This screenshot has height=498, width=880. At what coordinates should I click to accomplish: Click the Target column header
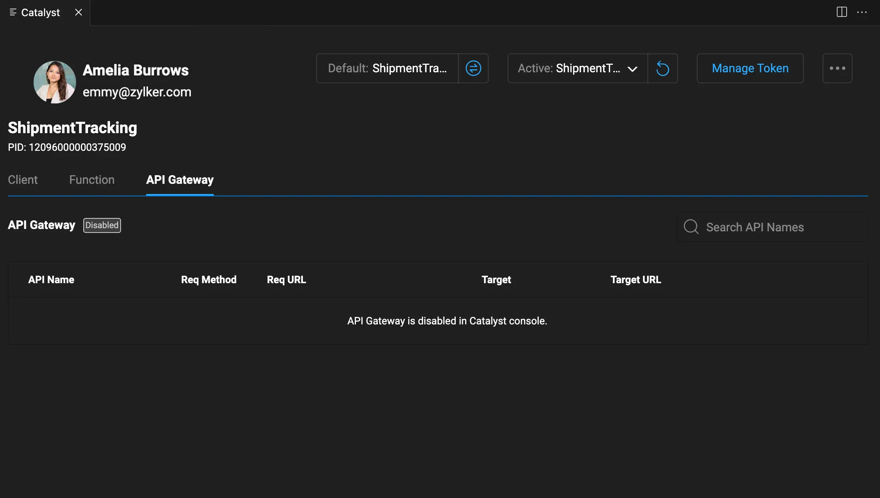[496, 280]
